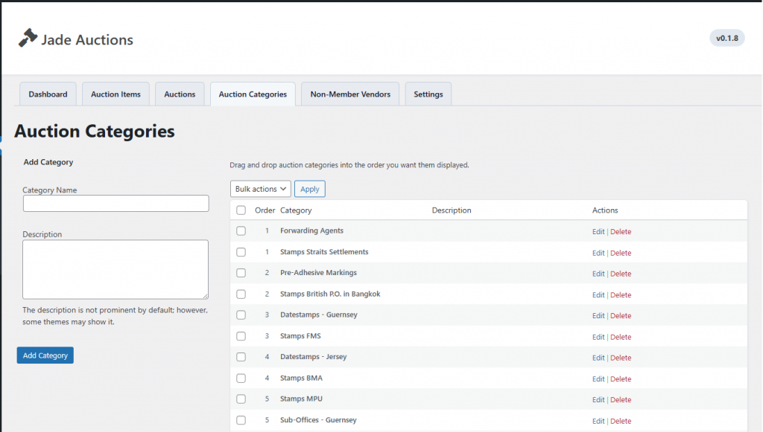Open the Stamps British P.O. in Bangkok category
Screen dimensions: 763x432
click(330, 294)
